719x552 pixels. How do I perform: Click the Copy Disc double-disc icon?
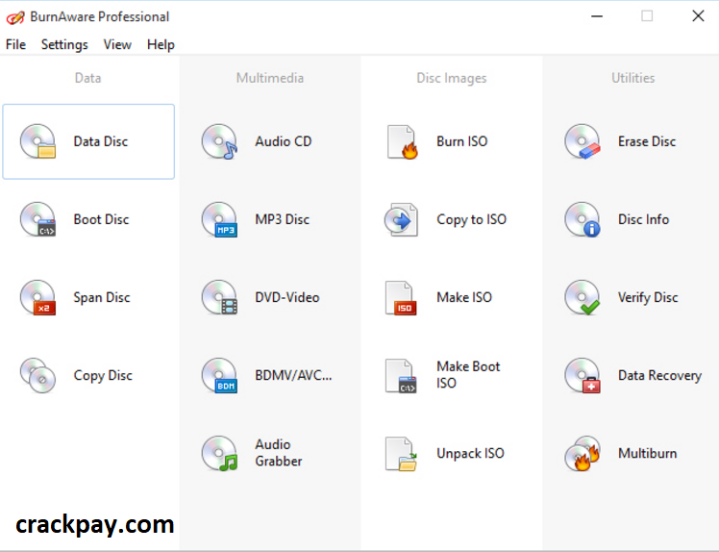[38, 375]
